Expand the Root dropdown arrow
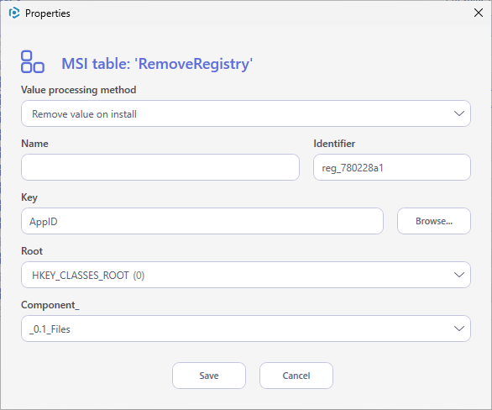The image size is (492, 410). [459, 275]
